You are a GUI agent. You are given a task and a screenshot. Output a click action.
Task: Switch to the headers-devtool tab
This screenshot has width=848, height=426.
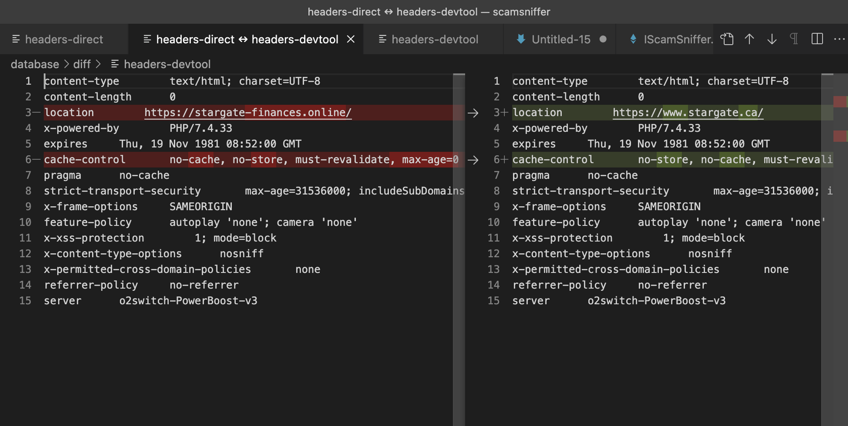coord(435,39)
